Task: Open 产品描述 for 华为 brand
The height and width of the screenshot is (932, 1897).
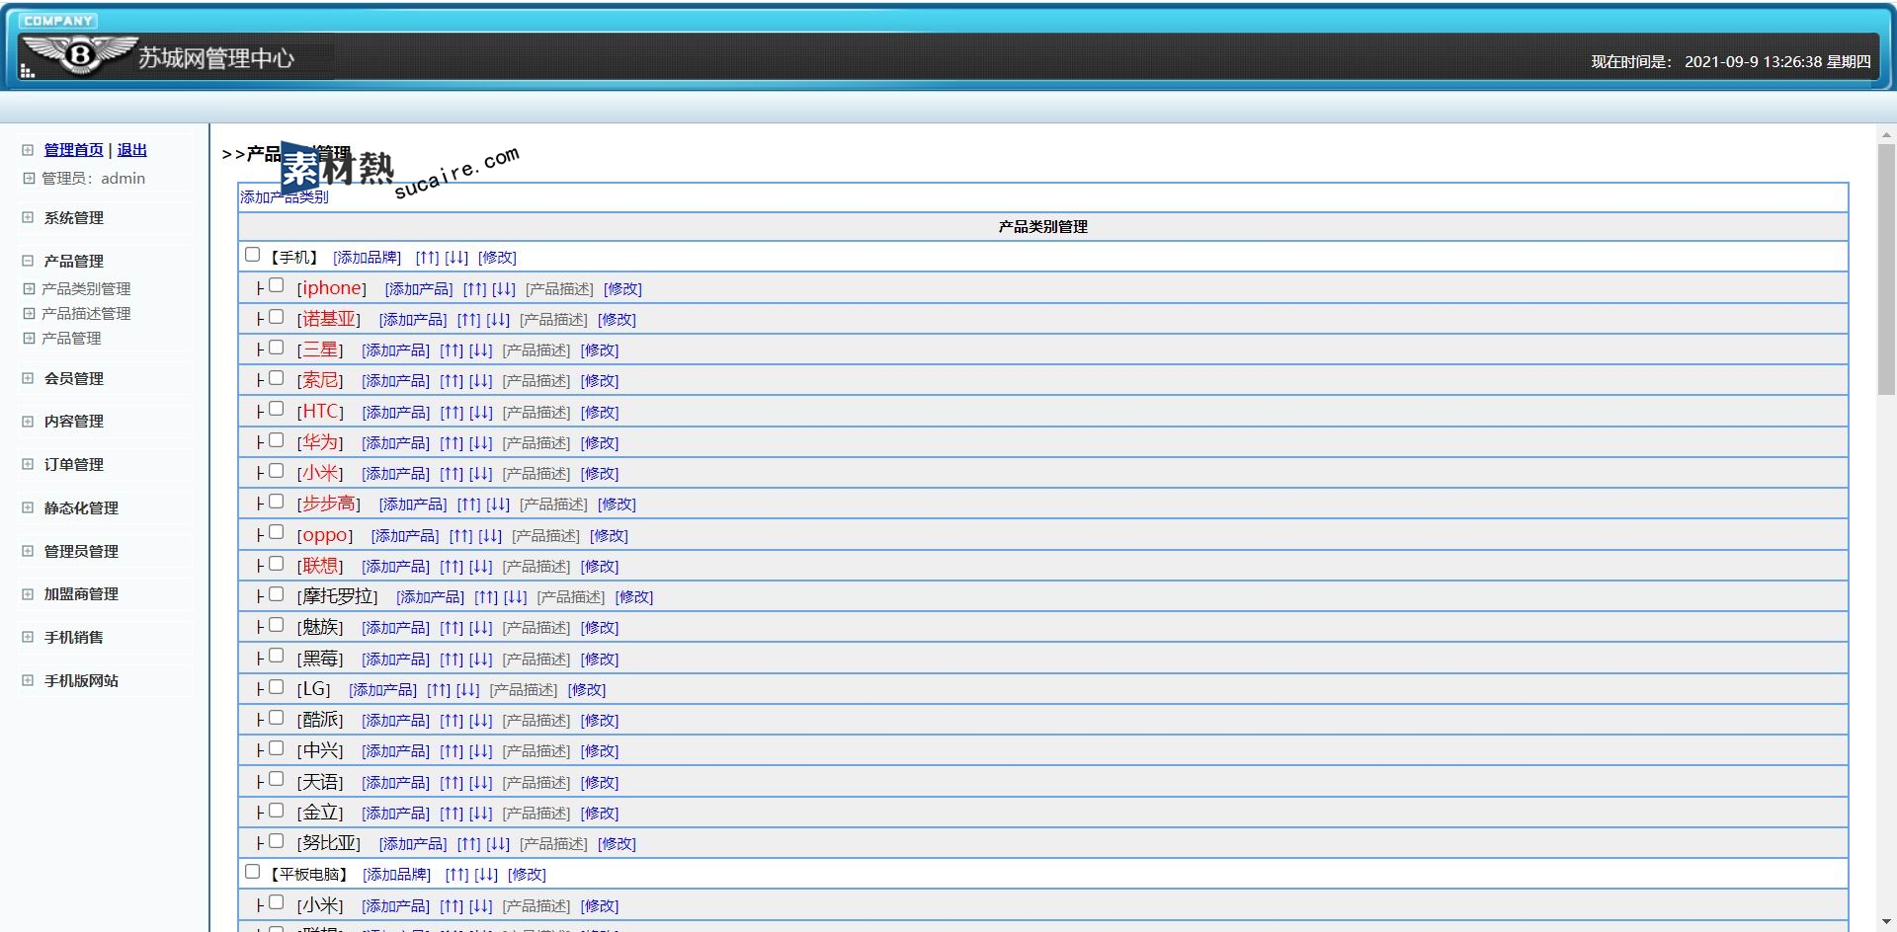Action: 536,443
